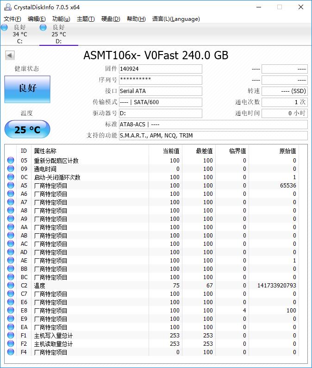Viewport: 312px width, 368px height.
Task: Click the masked serial number field
Action: pyautogui.click(x=161, y=80)
